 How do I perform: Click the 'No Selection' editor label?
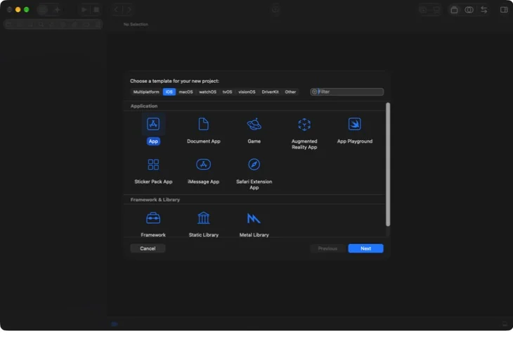pyautogui.click(x=136, y=24)
